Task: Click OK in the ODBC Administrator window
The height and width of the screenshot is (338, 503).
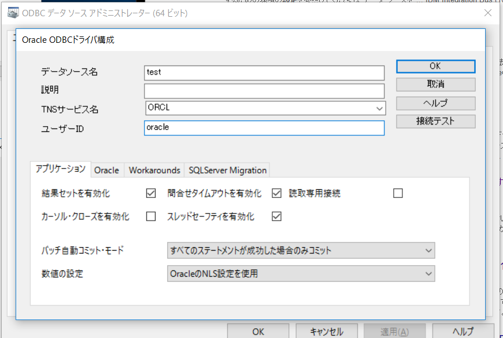Action: (258, 332)
